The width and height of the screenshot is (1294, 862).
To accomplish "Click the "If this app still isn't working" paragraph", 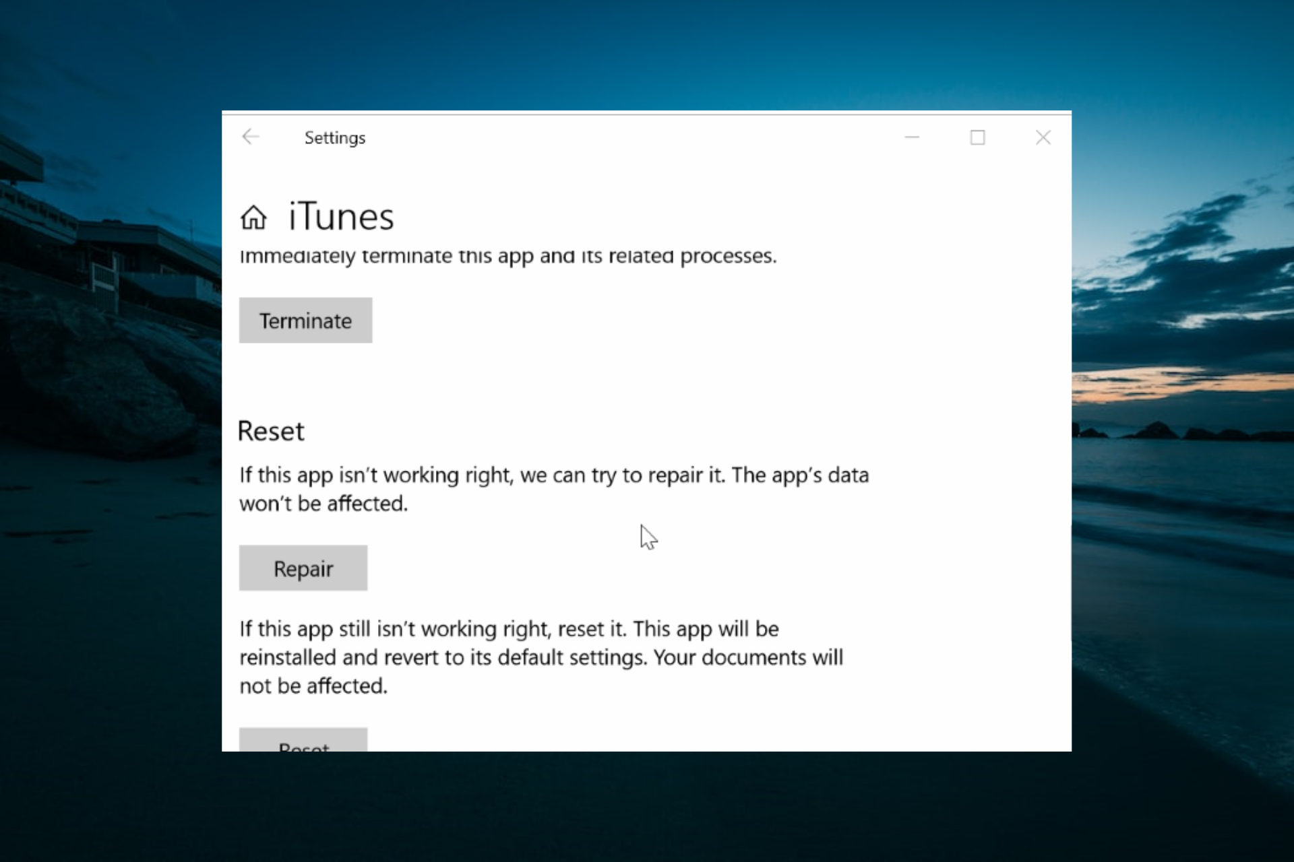I will click(541, 657).
